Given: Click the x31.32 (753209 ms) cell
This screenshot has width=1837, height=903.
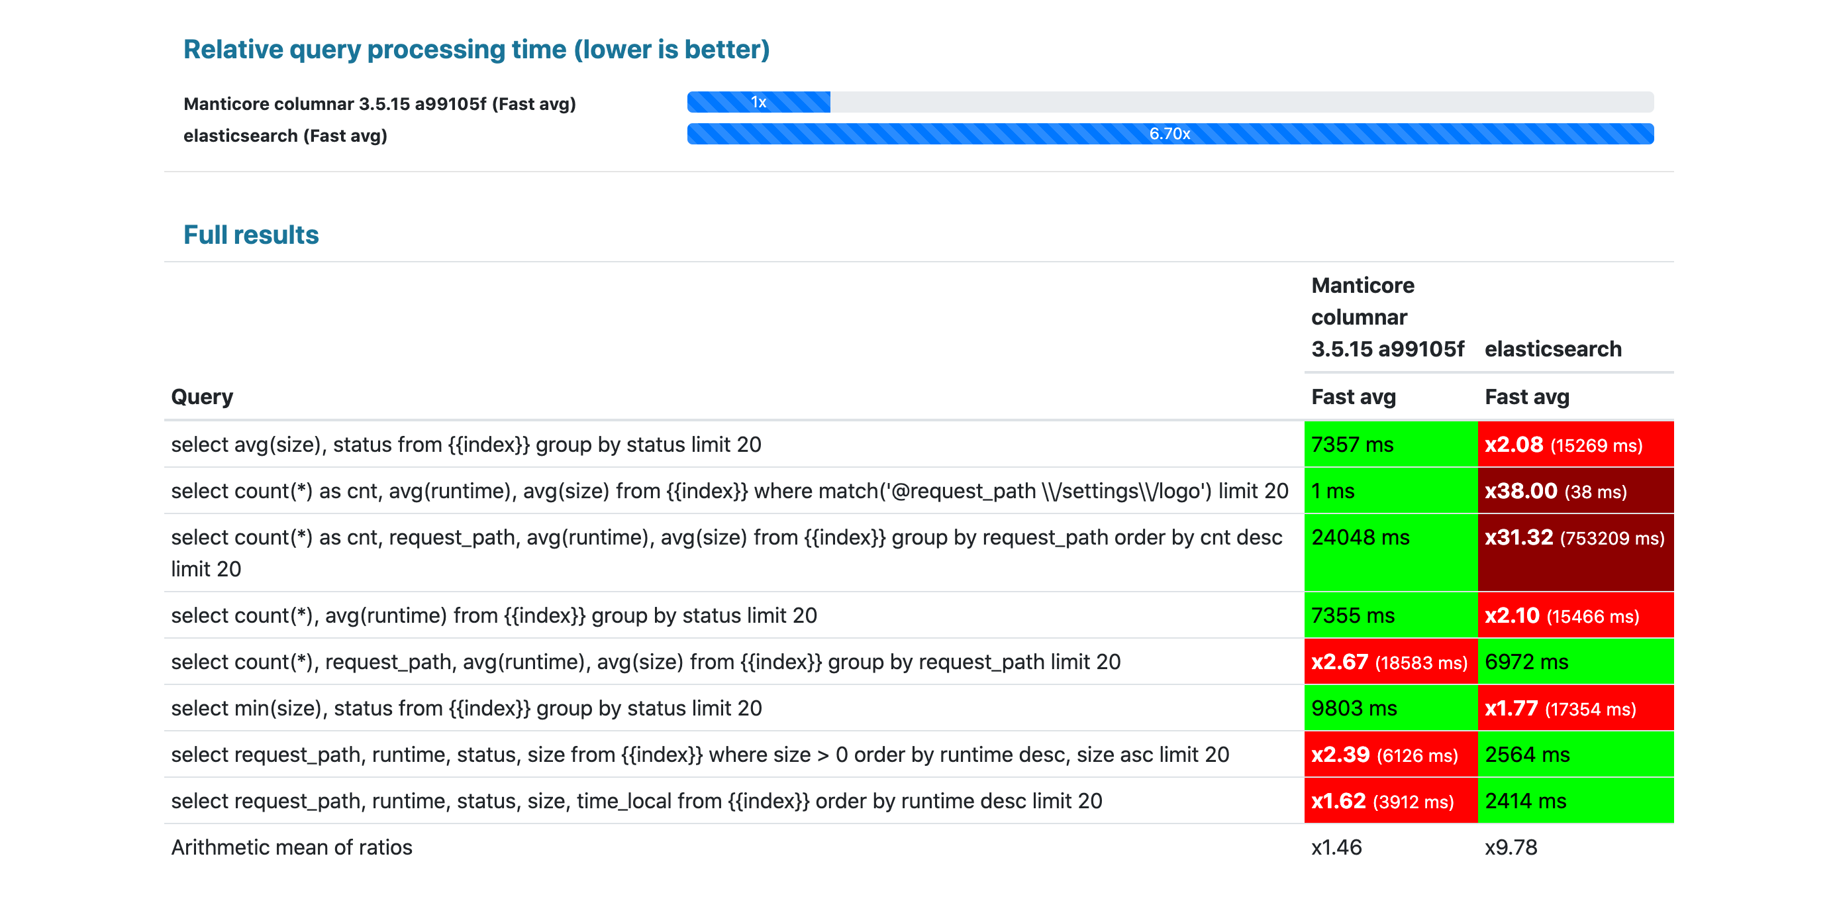Looking at the screenshot, I should click(1575, 551).
